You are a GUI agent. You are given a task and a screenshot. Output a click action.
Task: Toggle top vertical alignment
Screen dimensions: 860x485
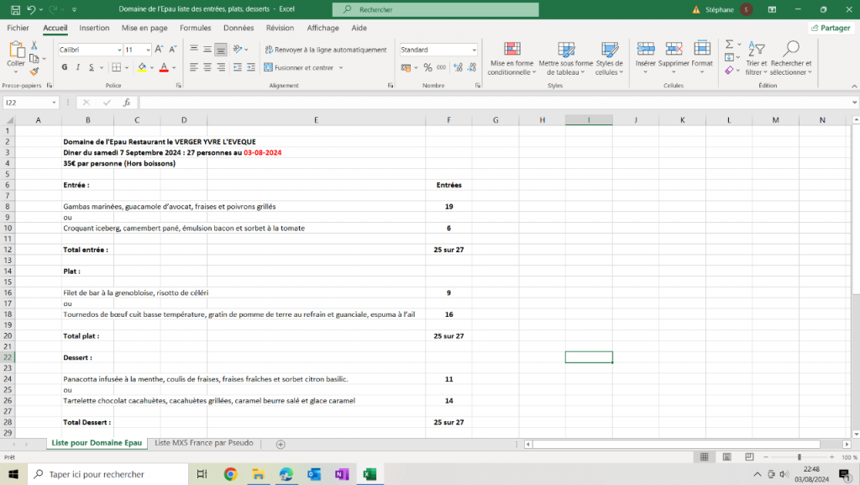coord(194,50)
